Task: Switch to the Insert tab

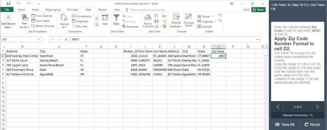Action: click(x=35, y=10)
